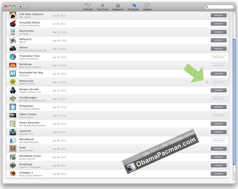The width and height of the screenshot is (238, 189).
Task: Hide Mobiscope purchase with X button
Action: 207,82
